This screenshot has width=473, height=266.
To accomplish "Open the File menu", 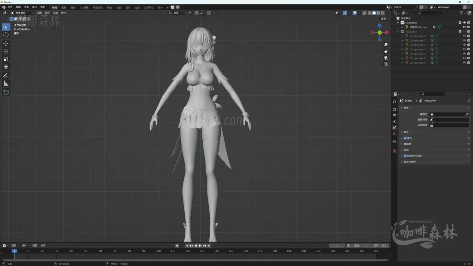I will (10, 7).
